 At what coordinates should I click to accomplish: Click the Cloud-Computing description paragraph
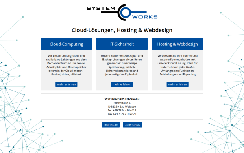click(66, 65)
